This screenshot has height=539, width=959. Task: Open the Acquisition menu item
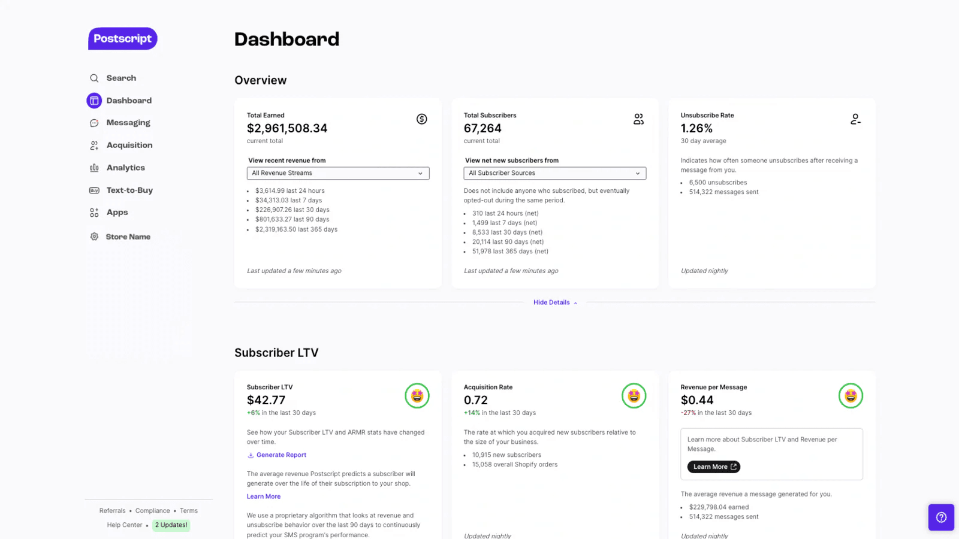point(129,146)
